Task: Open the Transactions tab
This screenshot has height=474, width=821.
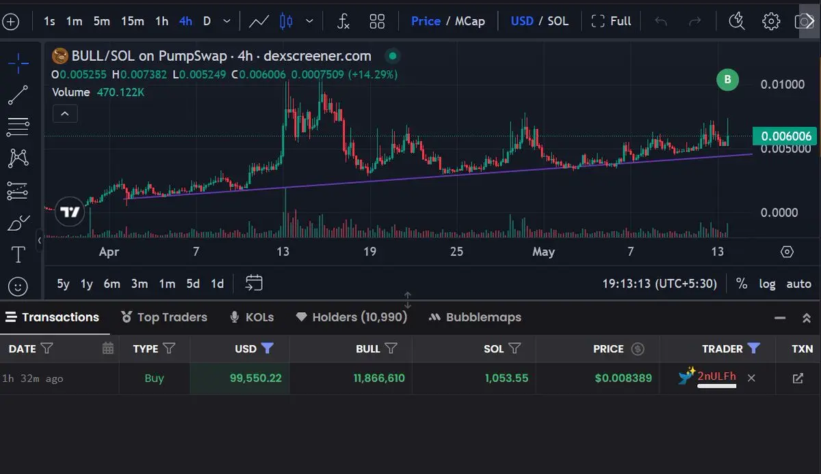Action: coord(53,317)
